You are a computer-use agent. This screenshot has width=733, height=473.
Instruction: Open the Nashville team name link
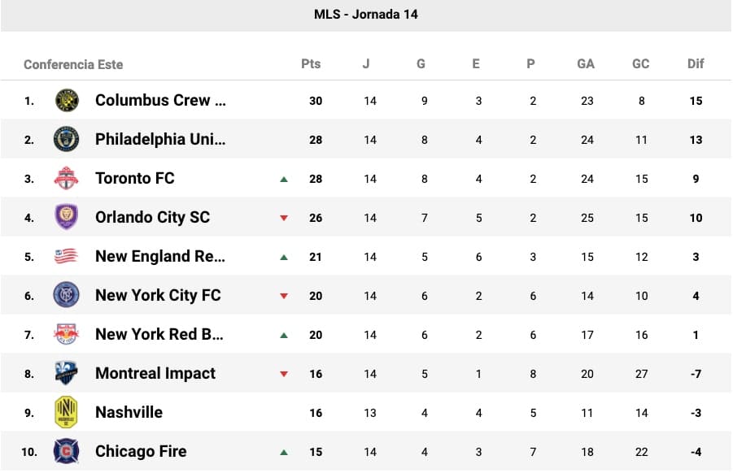click(129, 412)
